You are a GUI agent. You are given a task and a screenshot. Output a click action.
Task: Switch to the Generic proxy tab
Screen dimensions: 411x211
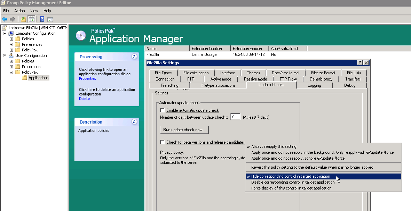coord(321,79)
